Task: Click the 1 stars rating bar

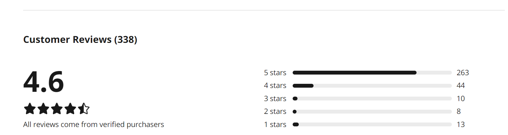Action: click(x=372, y=124)
